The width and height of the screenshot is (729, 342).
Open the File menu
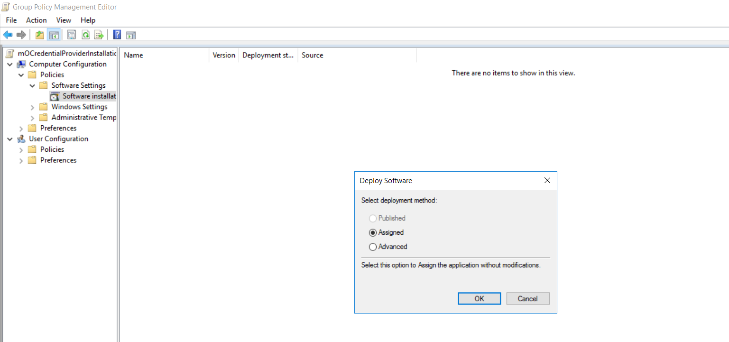11,20
